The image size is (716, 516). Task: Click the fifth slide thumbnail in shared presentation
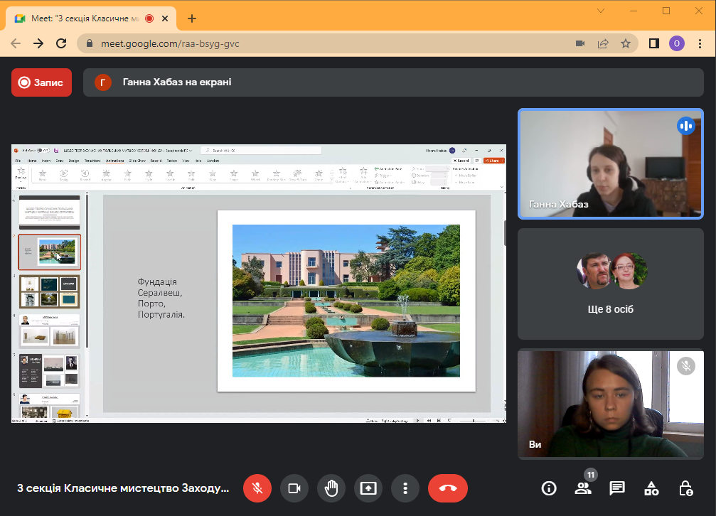[49, 371]
